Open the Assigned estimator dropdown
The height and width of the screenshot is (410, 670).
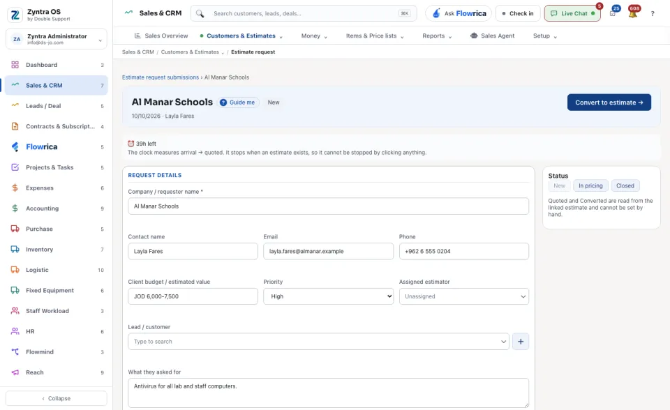pos(463,296)
